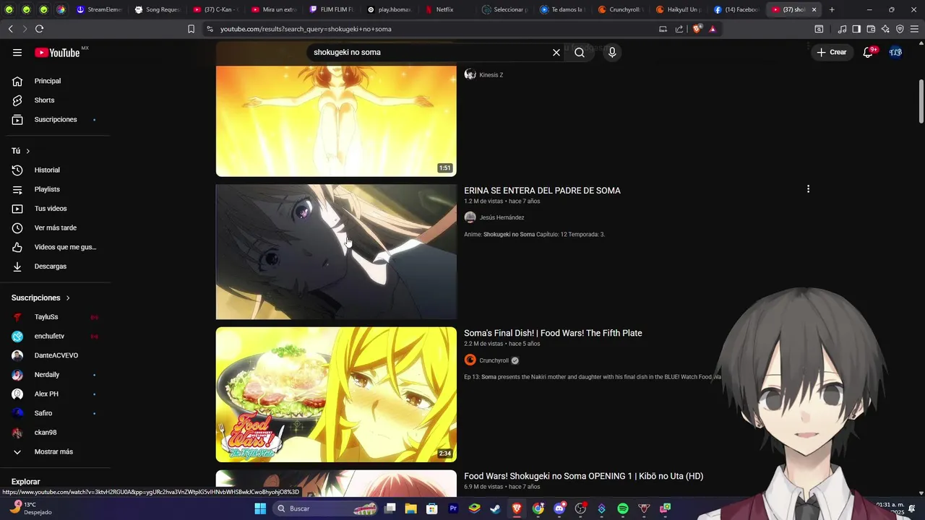
Task: Open Brave VPN shield icon
Action: coord(900,29)
